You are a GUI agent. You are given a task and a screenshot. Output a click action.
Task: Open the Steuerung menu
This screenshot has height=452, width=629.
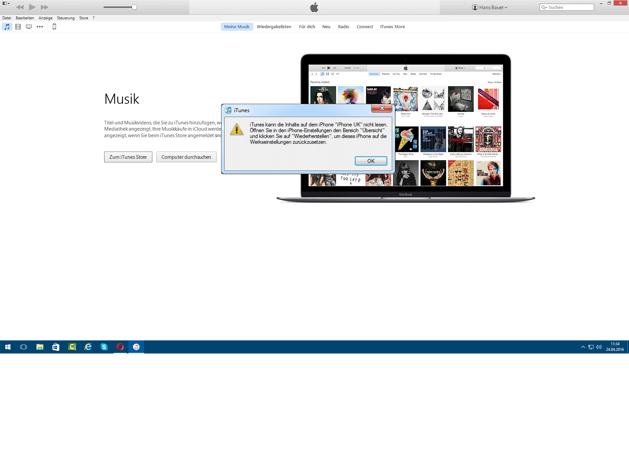[x=66, y=18]
